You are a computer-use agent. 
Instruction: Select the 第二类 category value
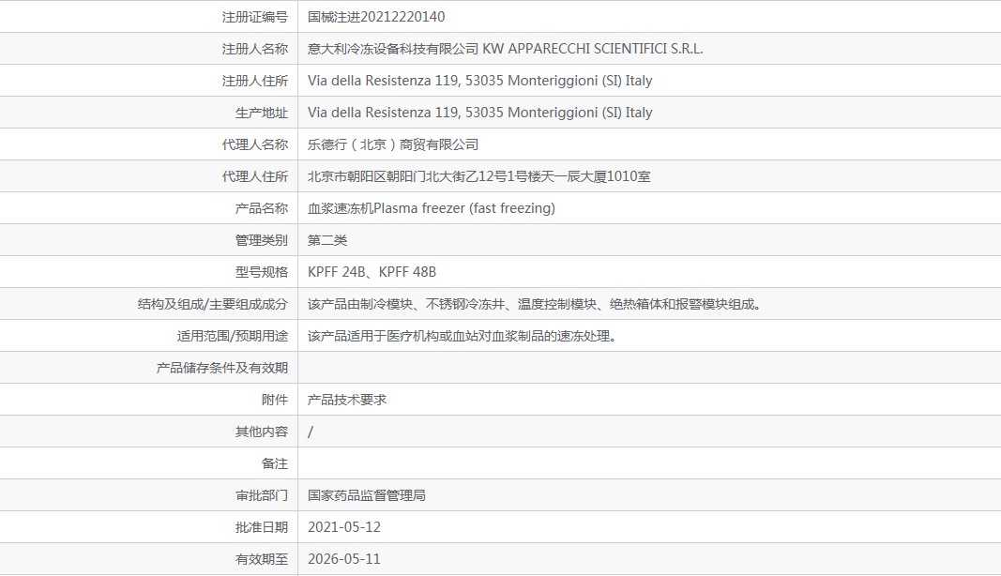tap(326, 240)
